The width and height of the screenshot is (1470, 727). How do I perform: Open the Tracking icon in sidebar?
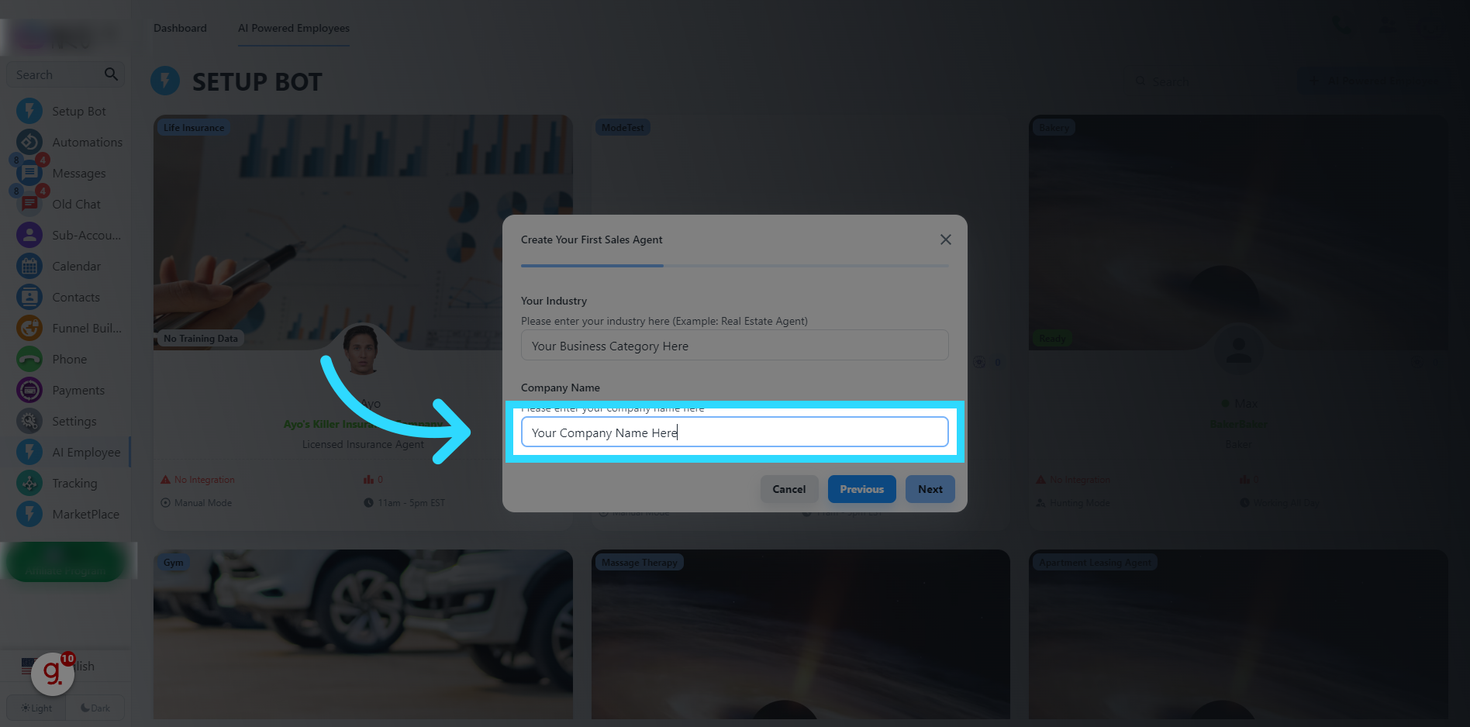[29, 483]
